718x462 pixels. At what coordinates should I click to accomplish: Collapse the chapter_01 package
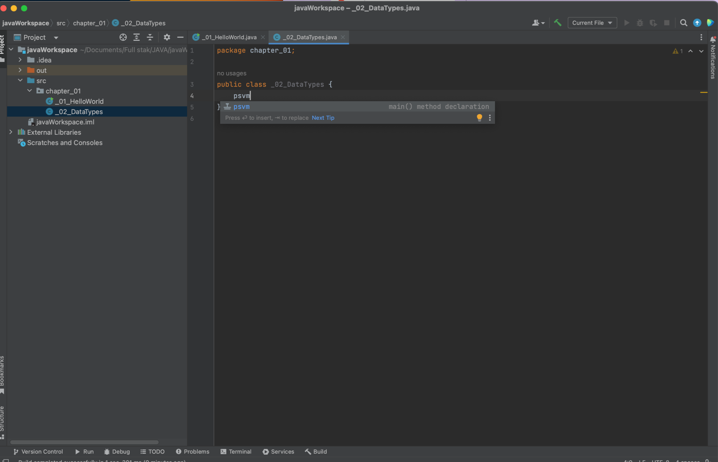tap(30, 91)
